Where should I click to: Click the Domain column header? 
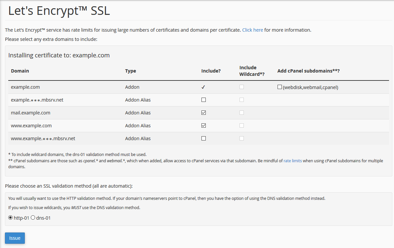(x=20, y=71)
